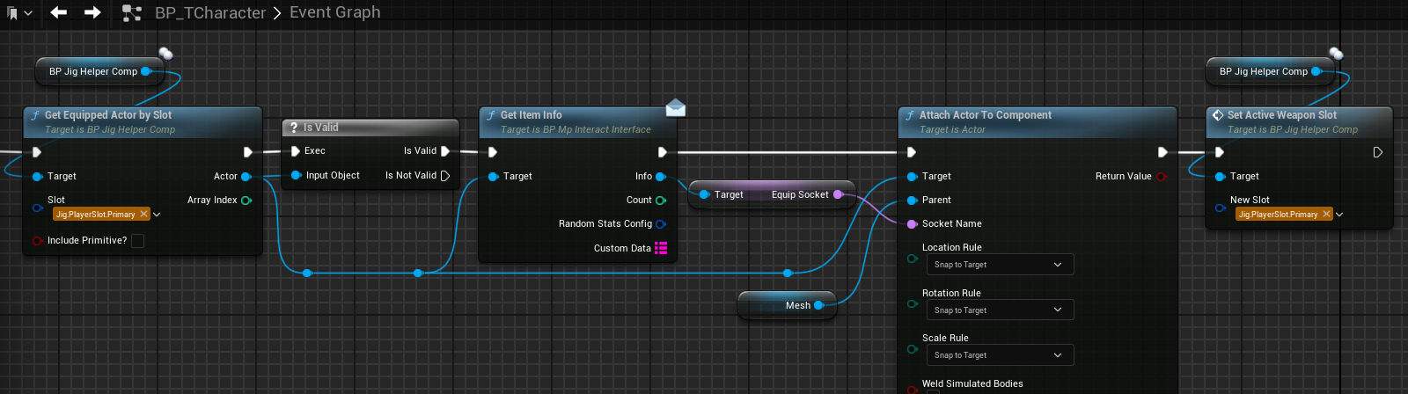
Task: Click Include Primitive? input pin
Action: 37,241
